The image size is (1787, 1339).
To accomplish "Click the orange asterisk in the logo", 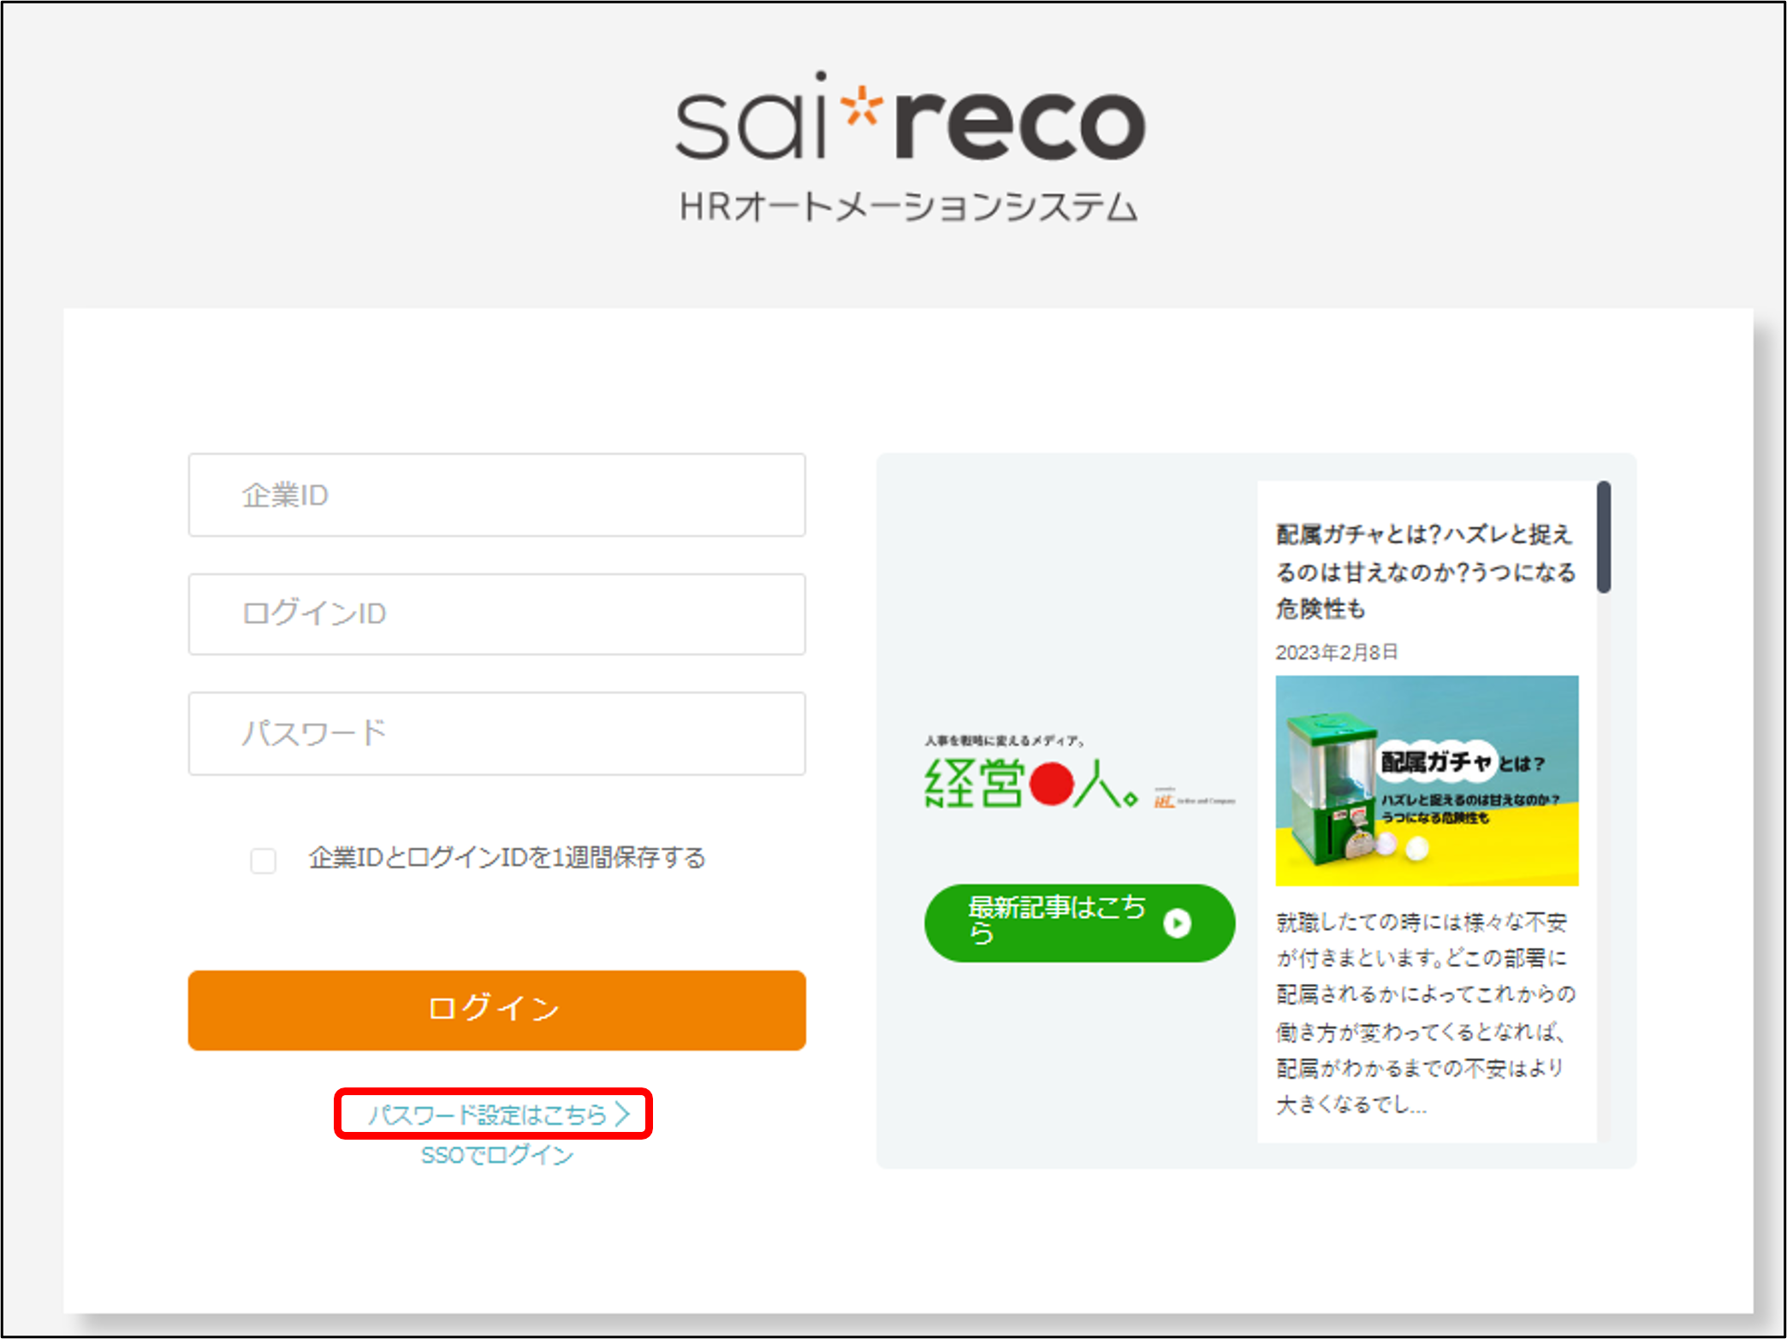I will [x=861, y=107].
